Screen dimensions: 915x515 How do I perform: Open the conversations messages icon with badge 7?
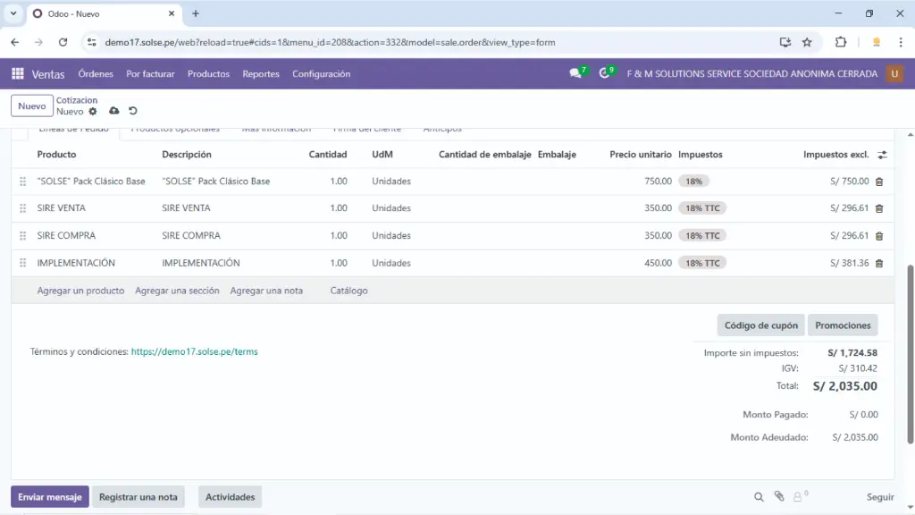[576, 73]
